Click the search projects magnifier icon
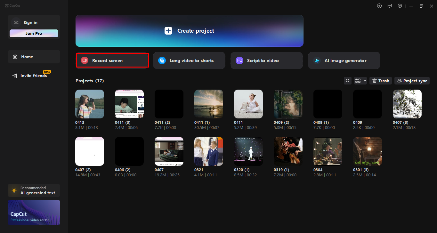This screenshot has height=233, width=437. 348,81
